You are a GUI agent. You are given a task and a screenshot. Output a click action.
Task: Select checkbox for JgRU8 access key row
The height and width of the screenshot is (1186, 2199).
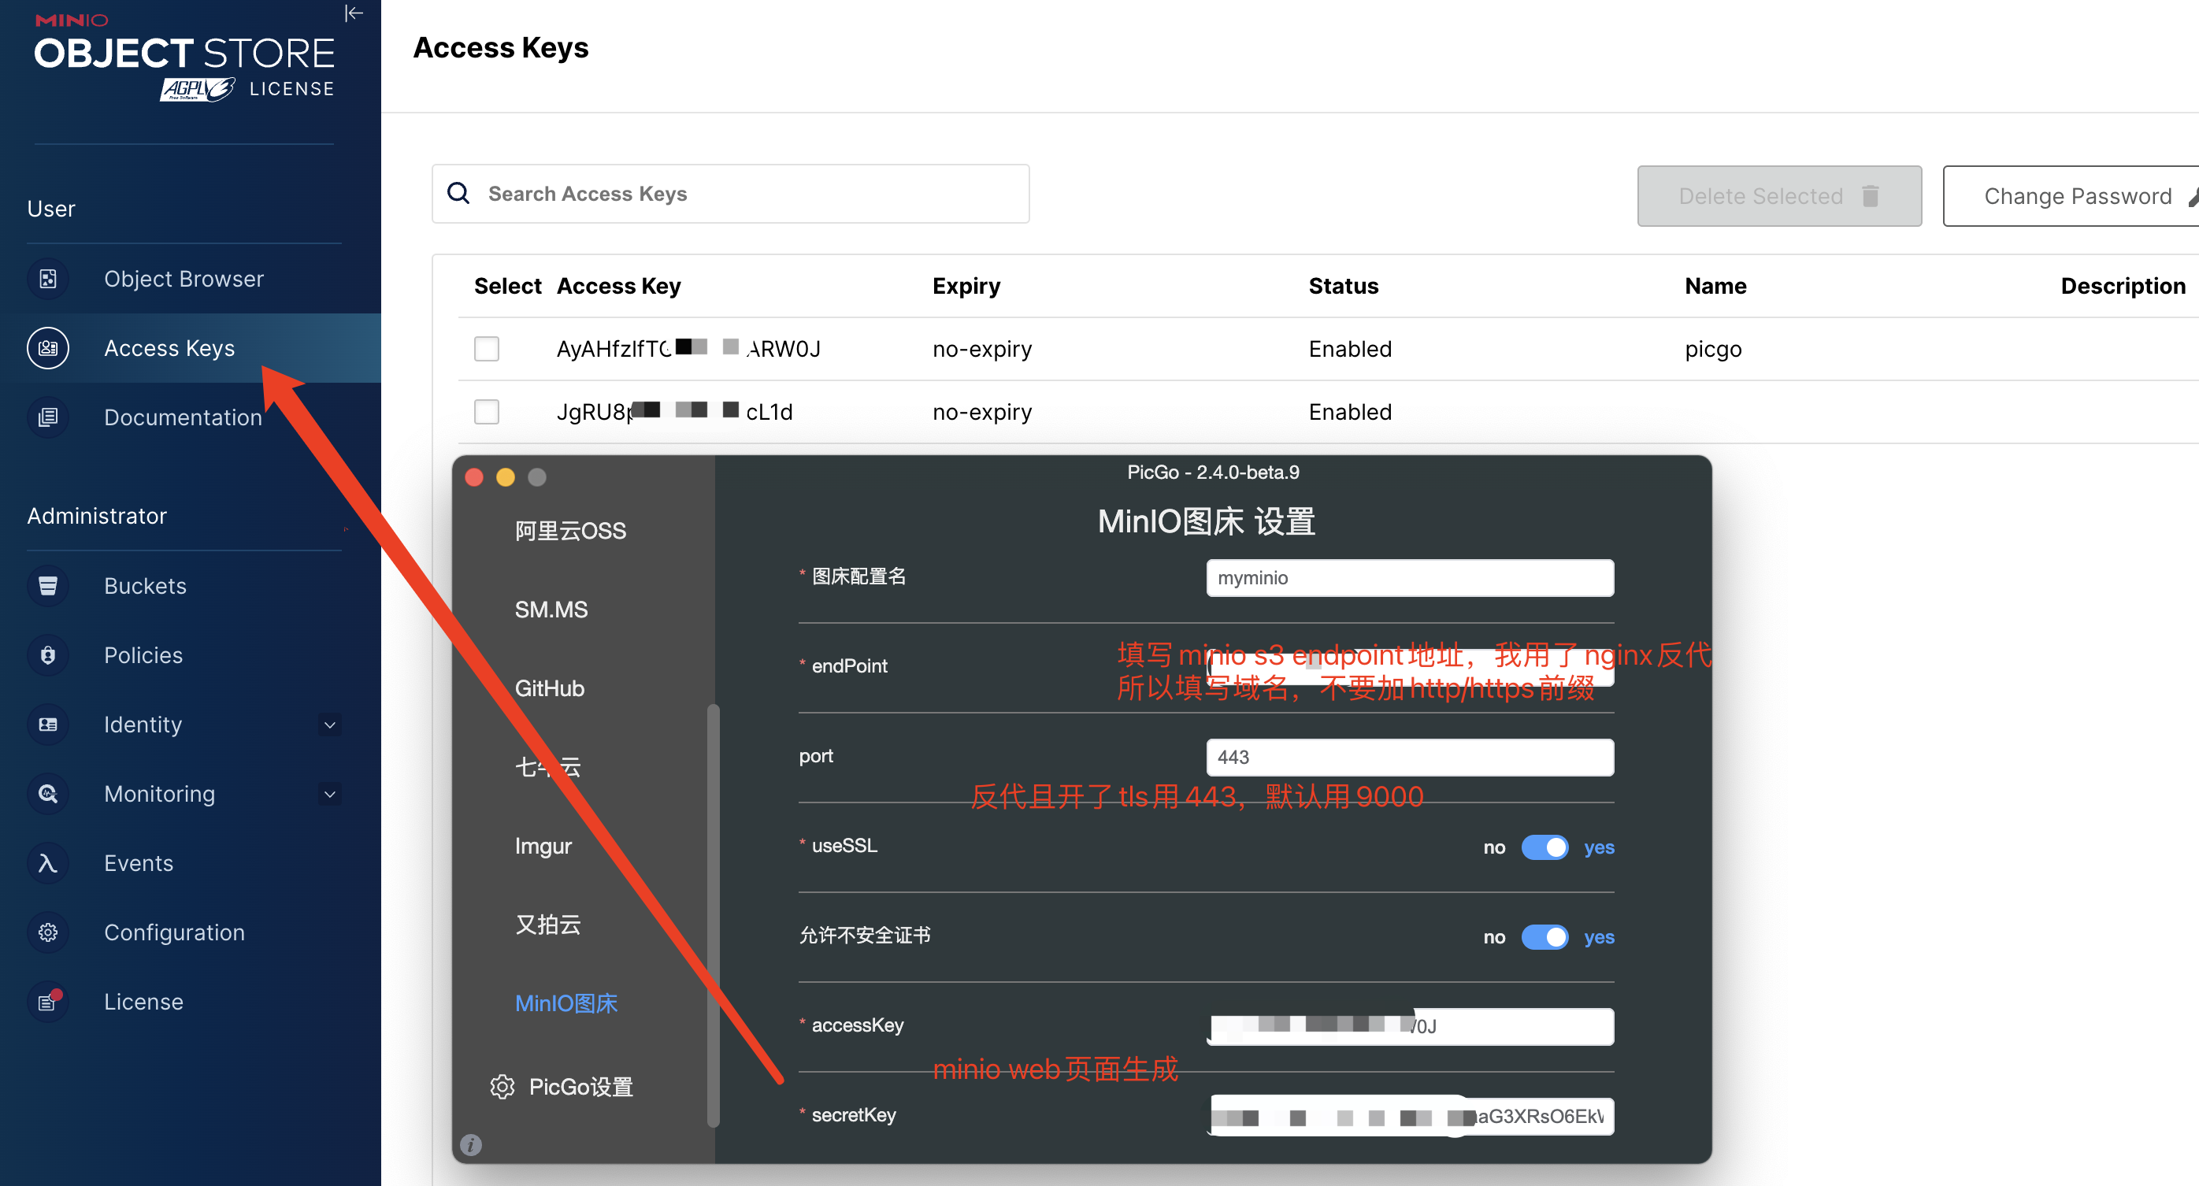tap(487, 412)
